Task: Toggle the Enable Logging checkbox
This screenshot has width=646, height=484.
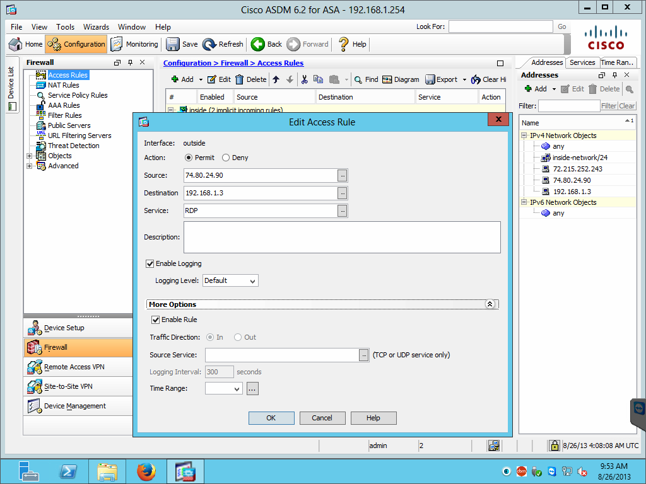Action: 150,264
